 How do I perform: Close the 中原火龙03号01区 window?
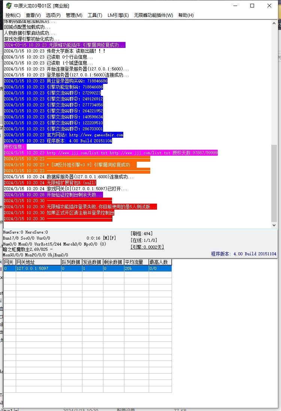(269, 6)
